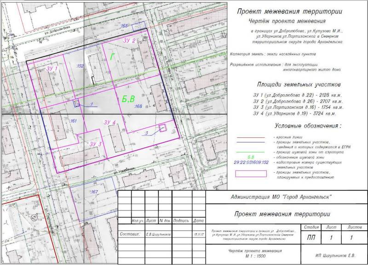Click 'ИП Цирульников Е.В.' in title block

point(333,254)
